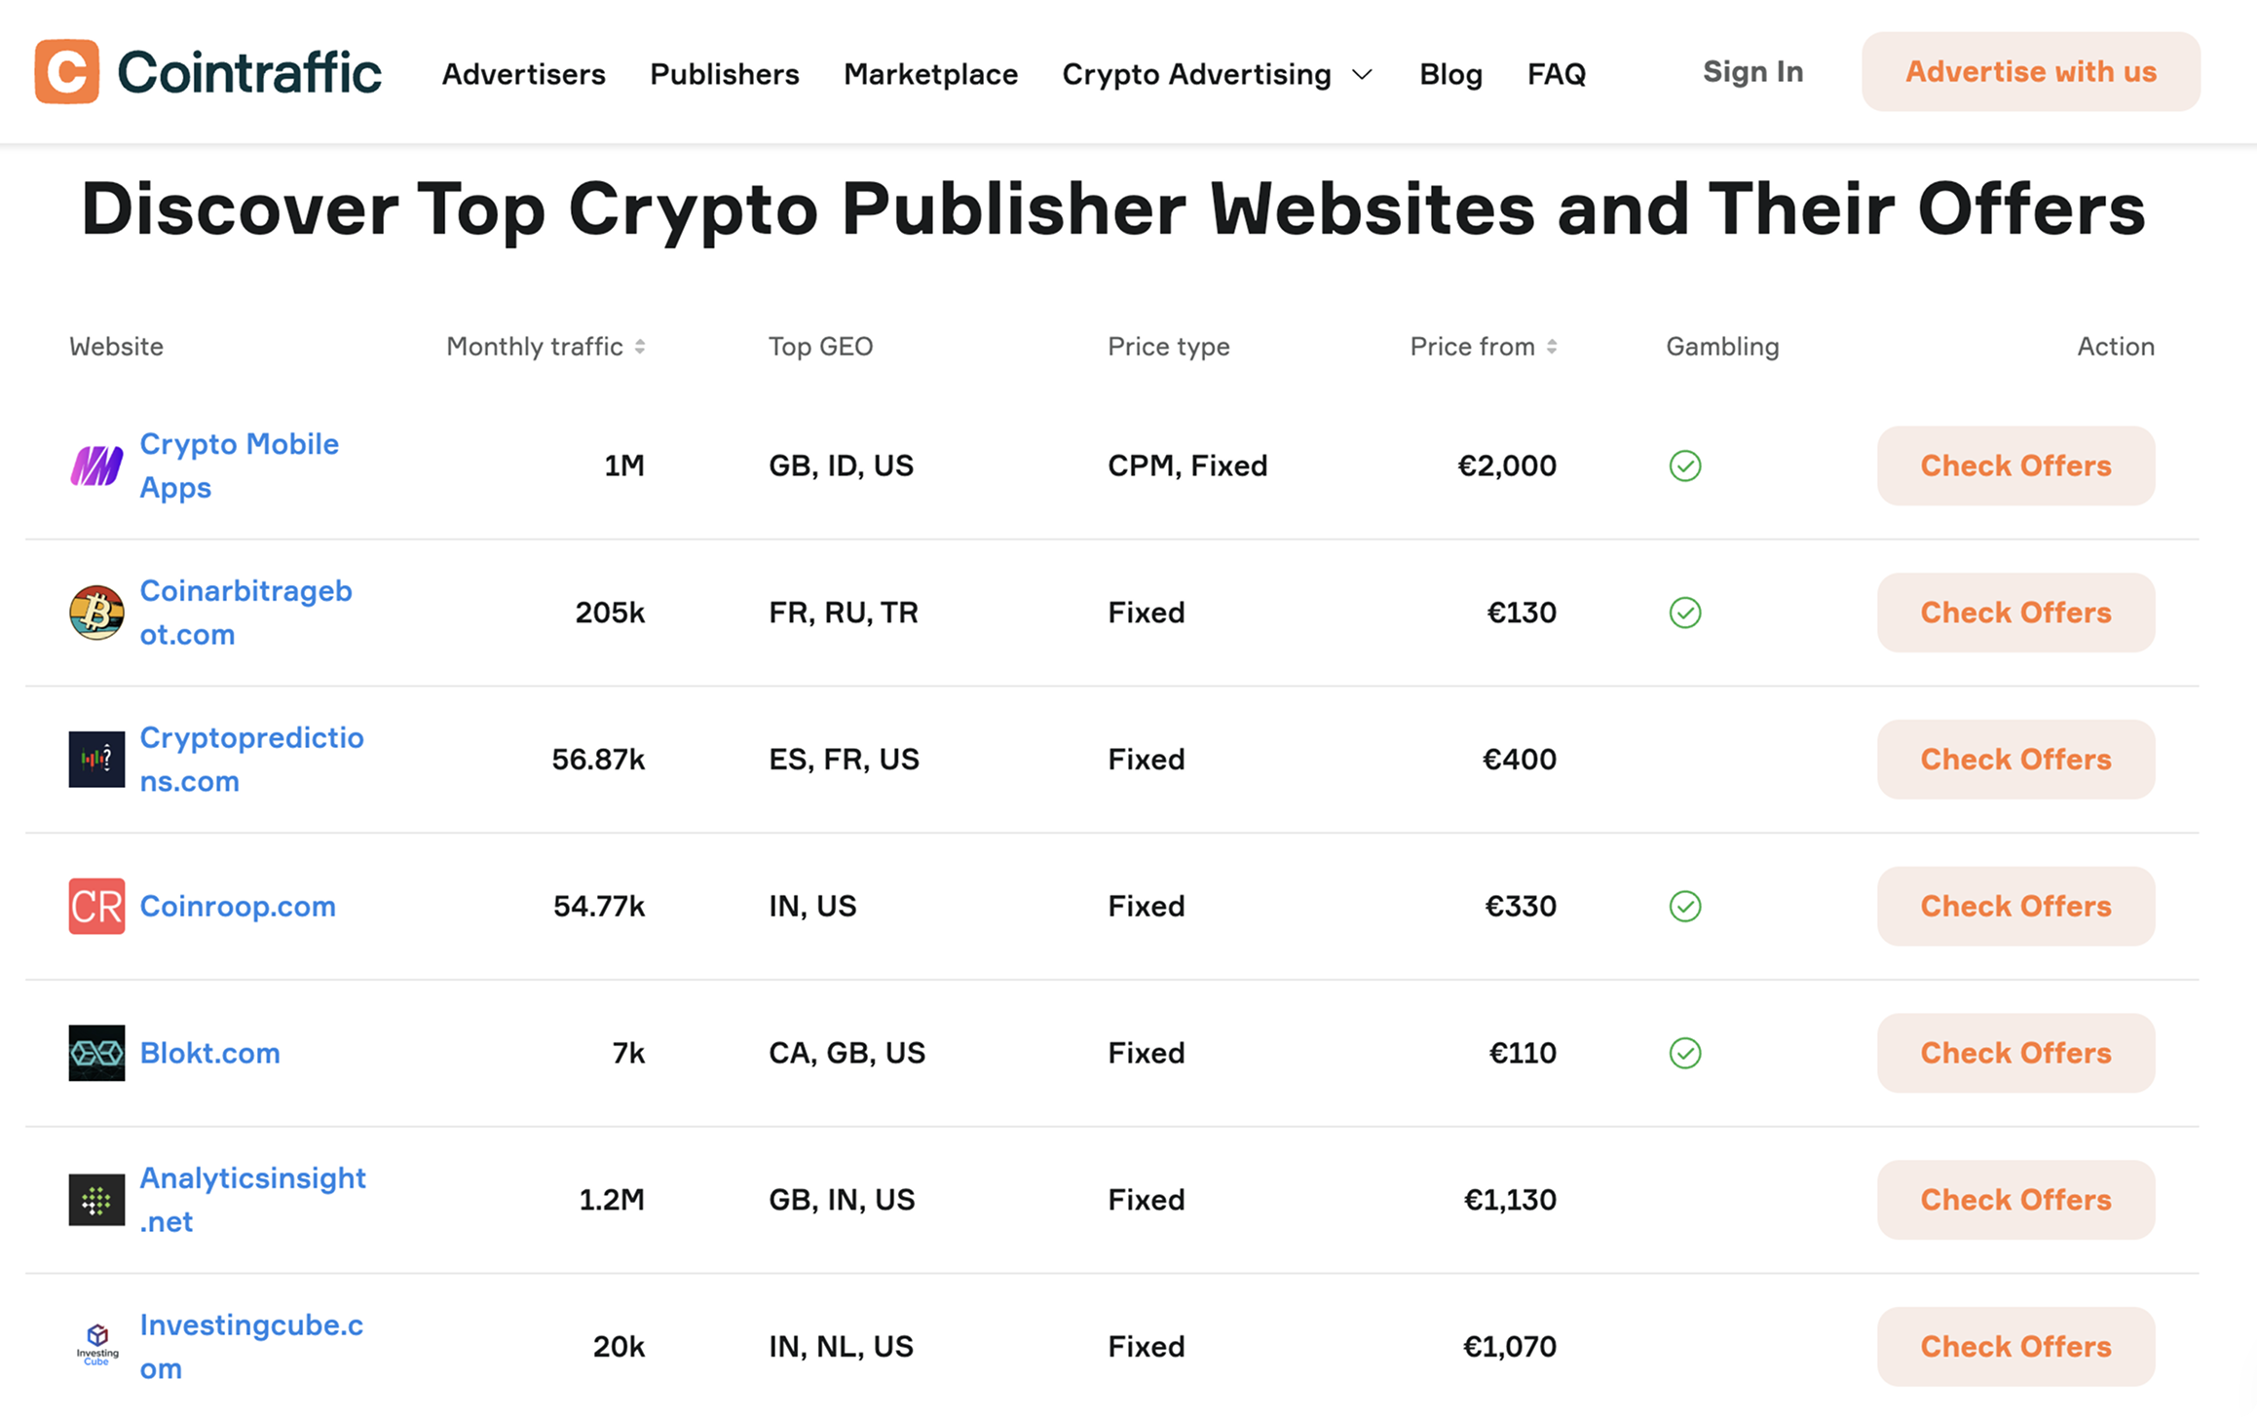Select the Coinarbitragebot bitcoin logo
This screenshot has width=2258, height=1417.
(96, 613)
